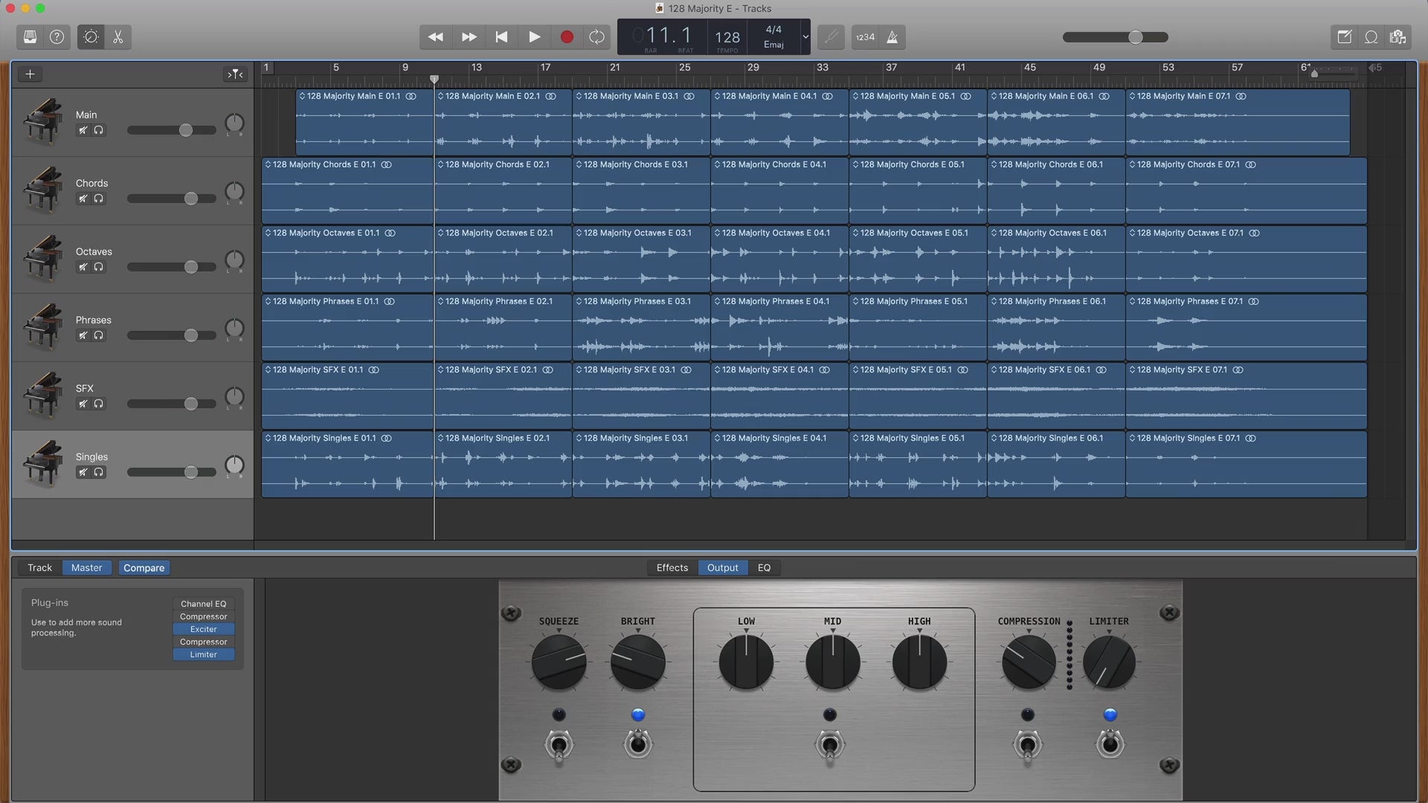Solo the Phrases track with headphones
The width and height of the screenshot is (1428, 803).
pyautogui.click(x=98, y=335)
